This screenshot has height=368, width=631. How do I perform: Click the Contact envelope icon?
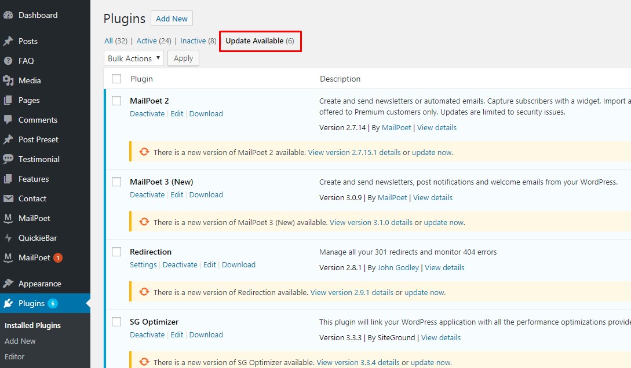coord(8,198)
